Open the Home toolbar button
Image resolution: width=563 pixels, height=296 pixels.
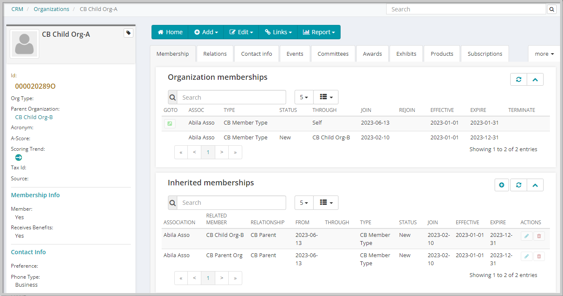click(170, 32)
